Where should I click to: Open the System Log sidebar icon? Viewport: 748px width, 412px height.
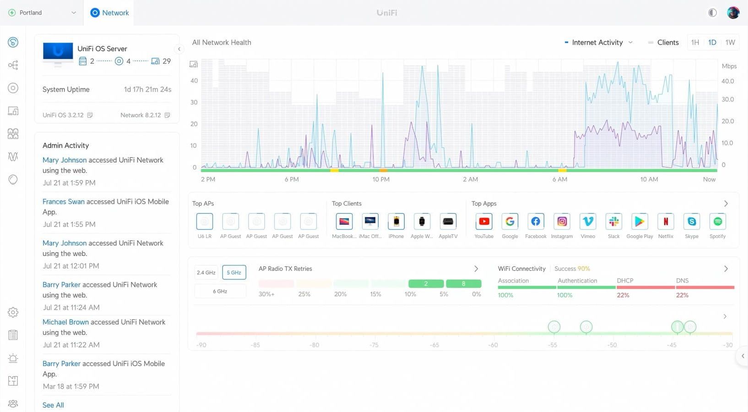tap(13, 335)
